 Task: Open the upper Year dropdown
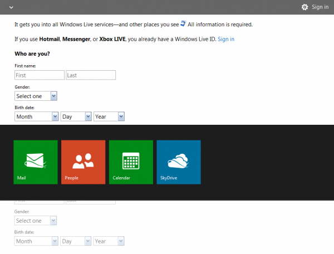(x=109, y=116)
